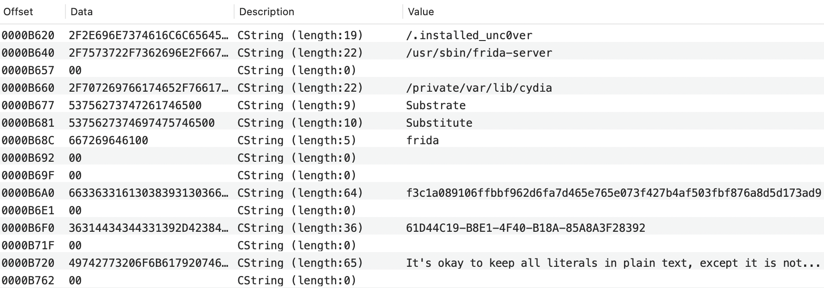Sort rows by the Description column header
The height and width of the screenshot is (288, 824).
tap(266, 12)
